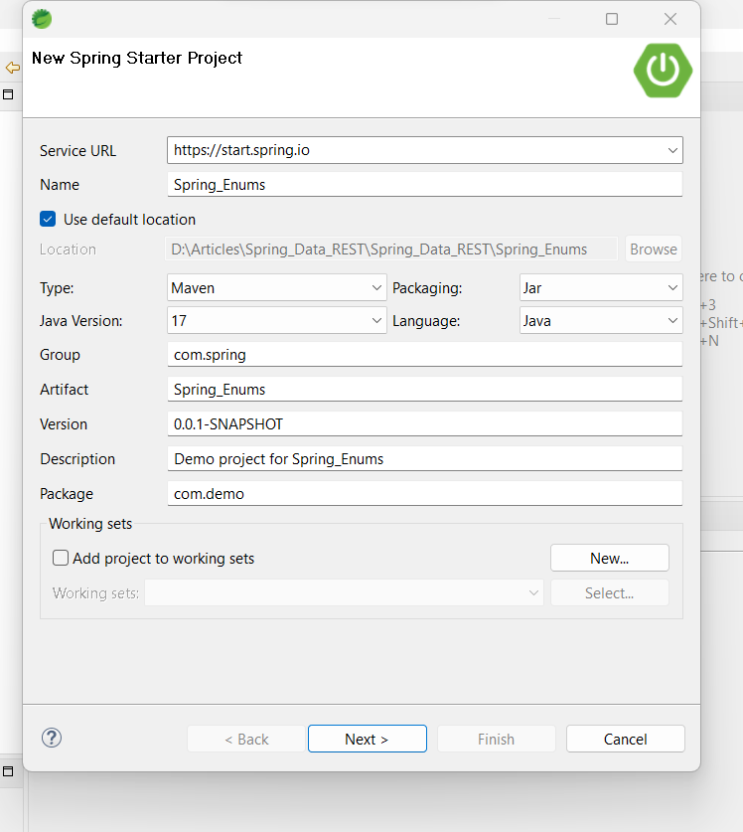Expand the Service URL dropdown
The image size is (743, 832).
(674, 150)
